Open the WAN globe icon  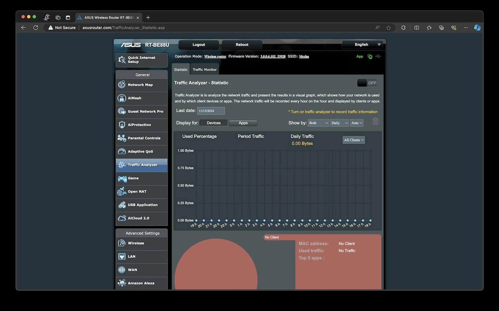[122, 270]
